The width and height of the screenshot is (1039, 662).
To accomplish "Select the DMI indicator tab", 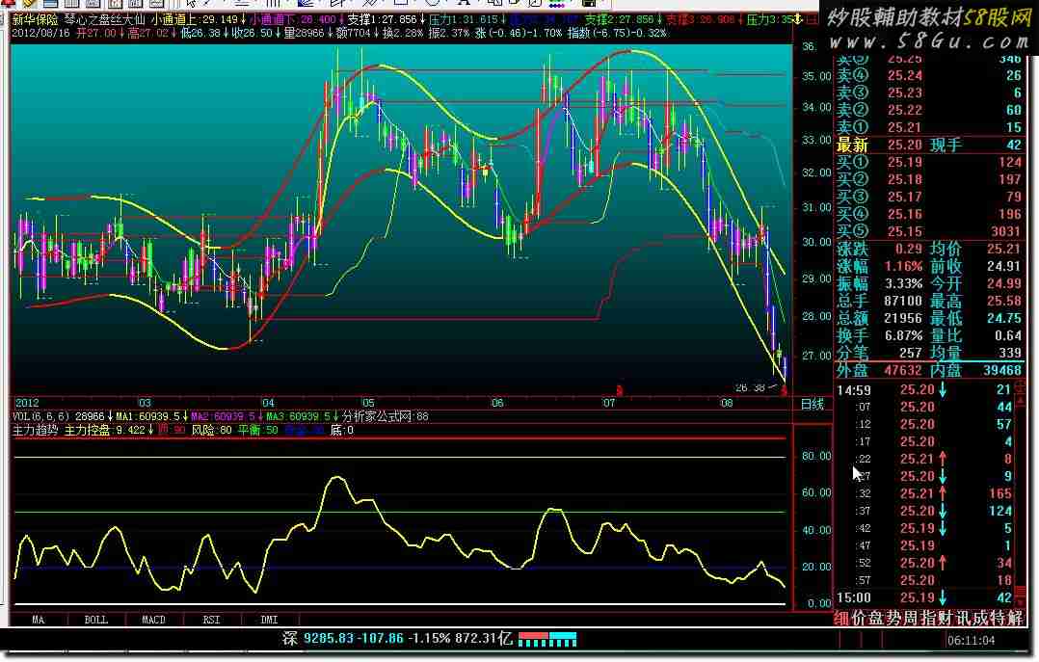I will tap(269, 620).
